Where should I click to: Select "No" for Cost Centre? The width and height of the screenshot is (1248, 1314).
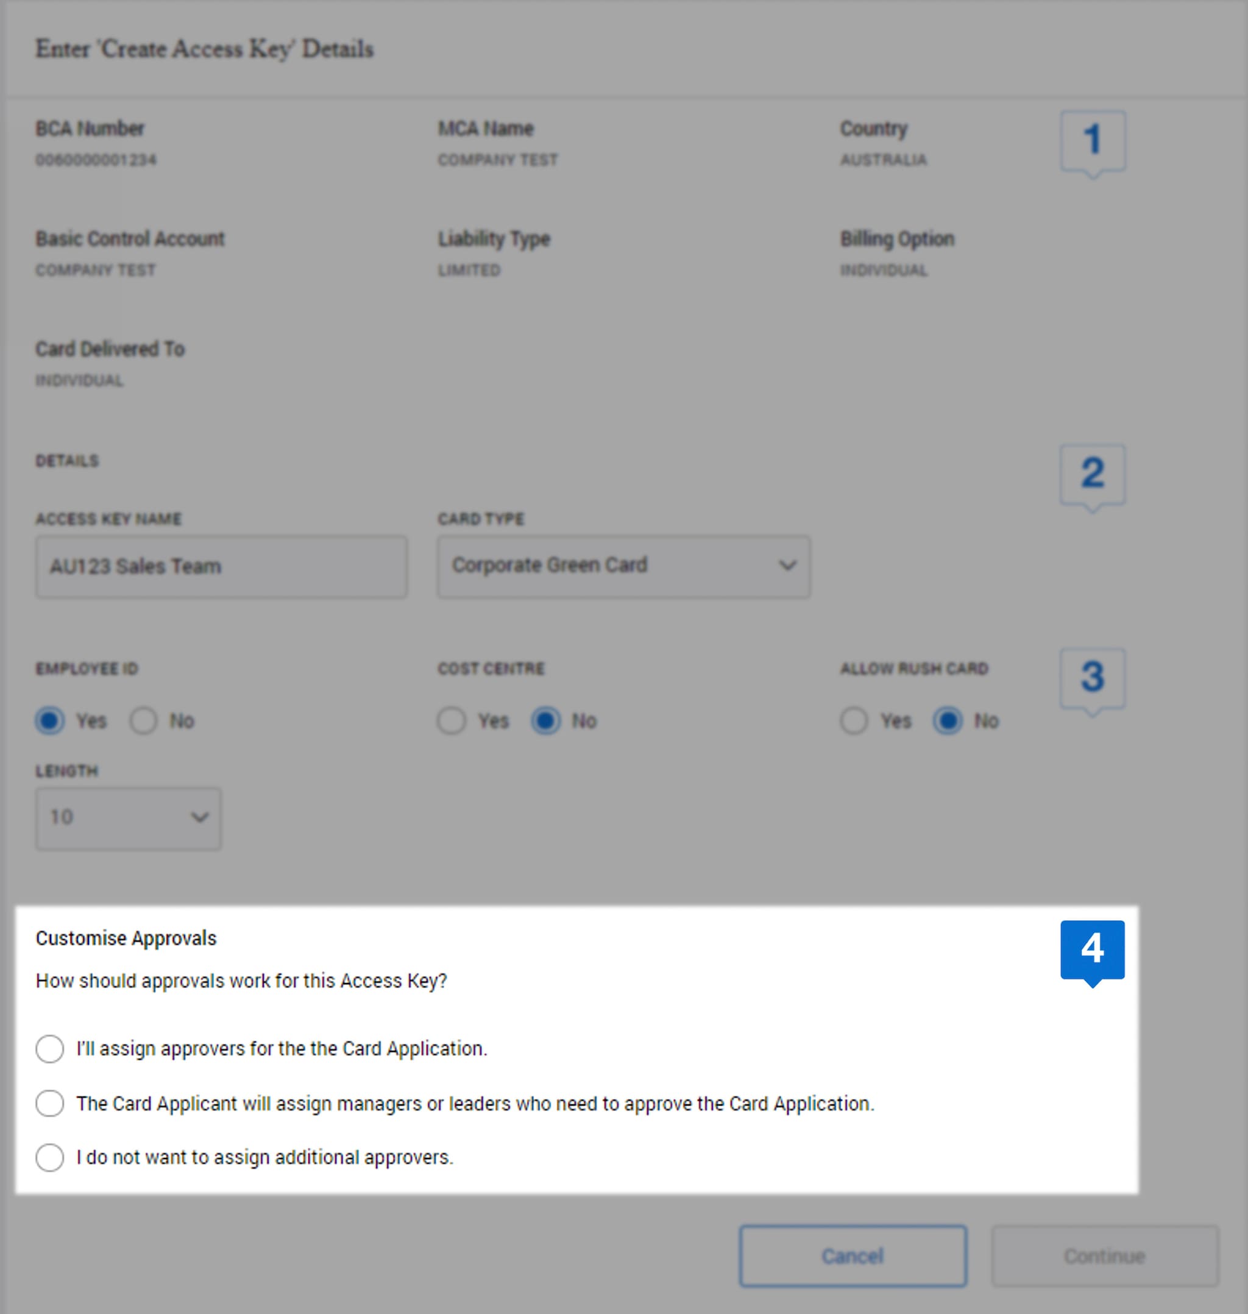[x=547, y=720]
